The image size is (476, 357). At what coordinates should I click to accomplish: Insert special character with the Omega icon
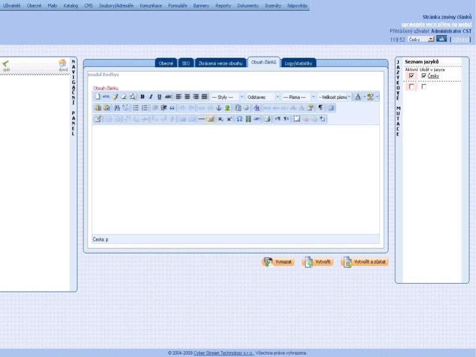239,119
